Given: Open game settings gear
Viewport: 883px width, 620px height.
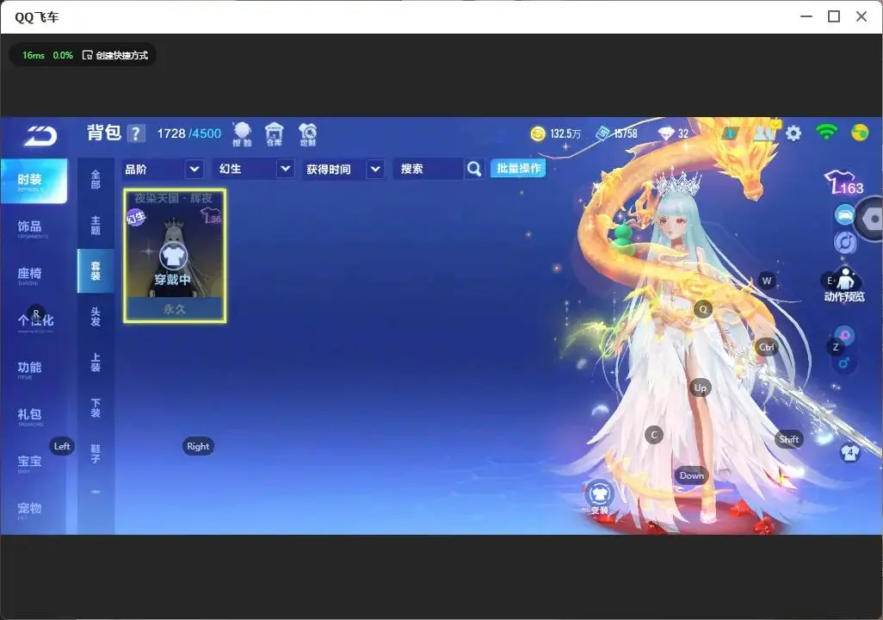Looking at the screenshot, I should tap(793, 133).
